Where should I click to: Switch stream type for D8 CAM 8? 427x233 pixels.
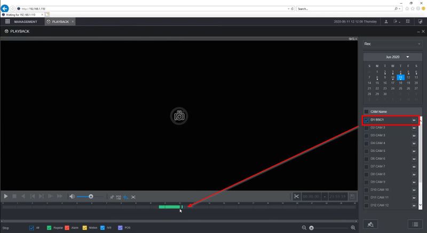tap(414, 174)
